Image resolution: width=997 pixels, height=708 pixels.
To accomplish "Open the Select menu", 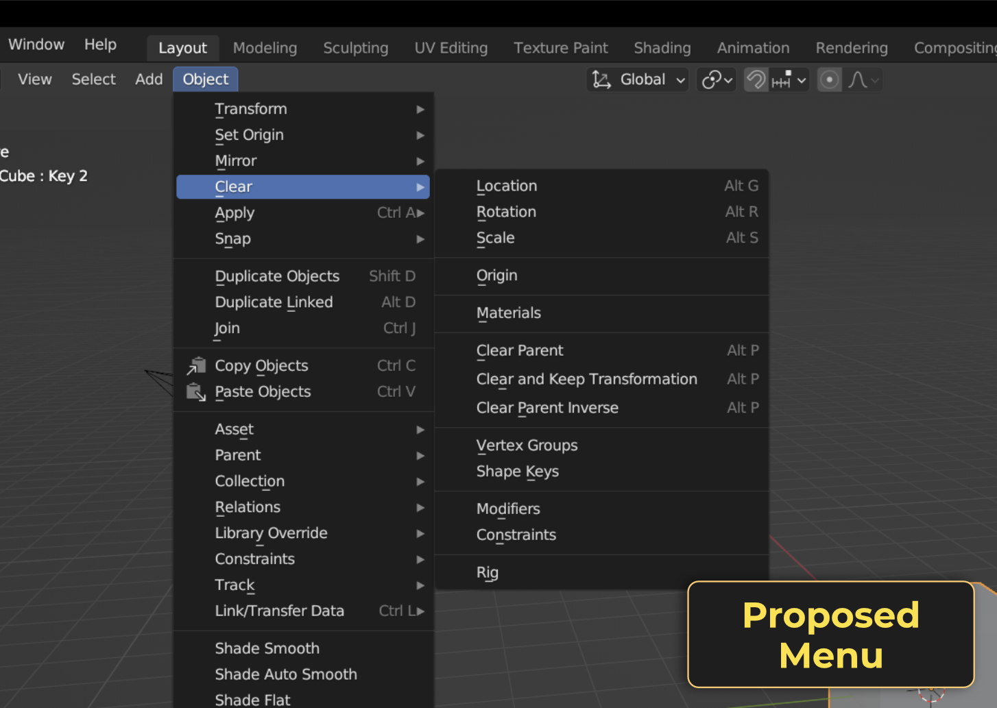I will 94,80.
